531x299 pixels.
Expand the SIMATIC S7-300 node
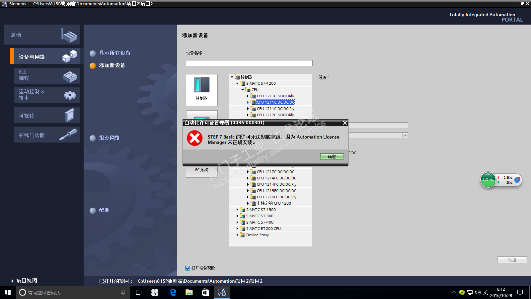[237, 216]
